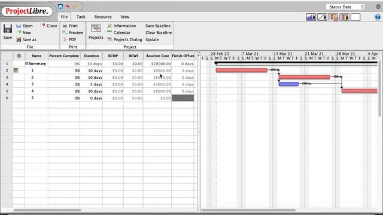
Task: Open the Status Date dropdown
Action: 345,7
